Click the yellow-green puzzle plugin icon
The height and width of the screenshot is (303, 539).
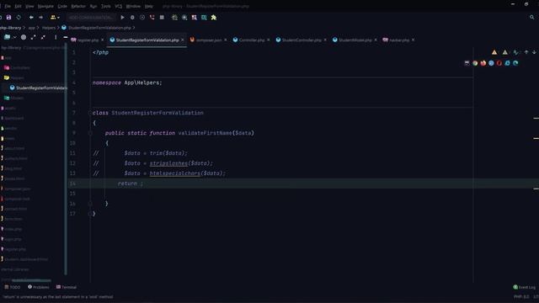214,17
